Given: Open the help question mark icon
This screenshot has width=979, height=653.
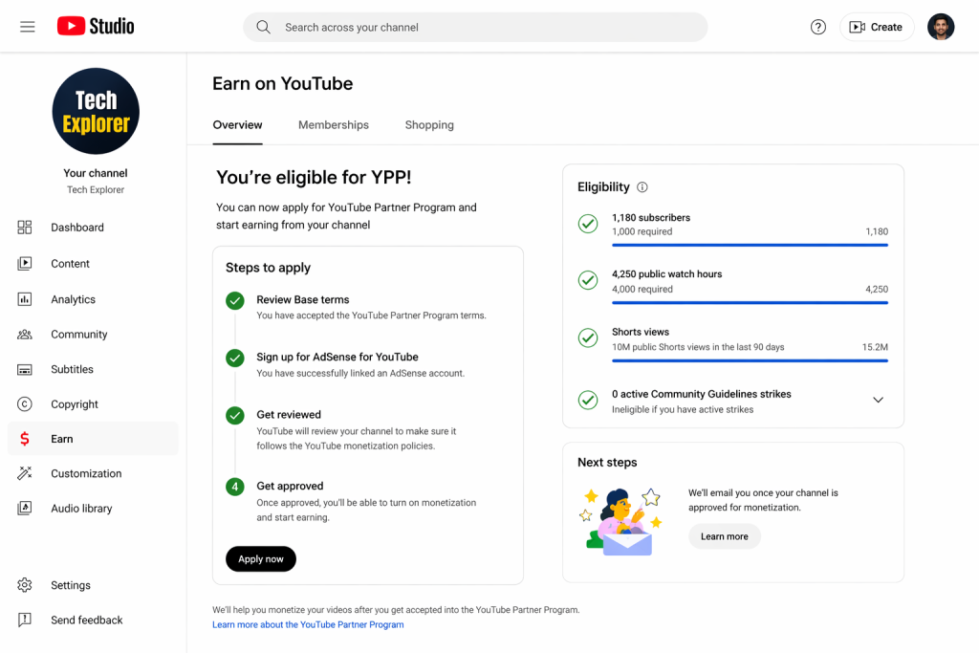Looking at the screenshot, I should pyautogui.click(x=818, y=27).
